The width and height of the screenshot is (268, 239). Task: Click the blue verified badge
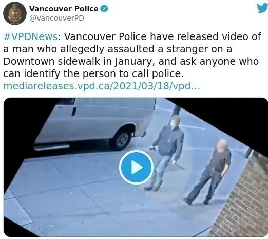pyautogui.click(x=104, y=9)
